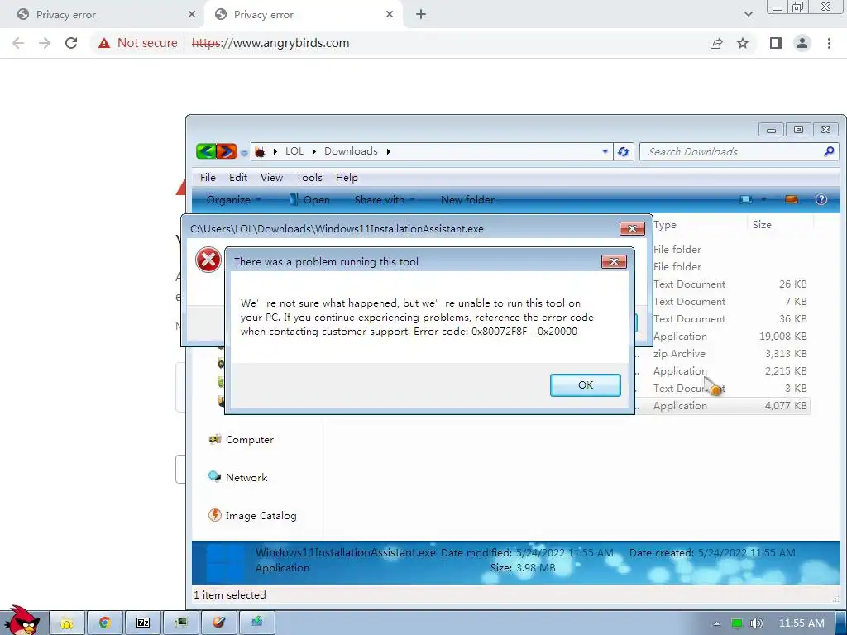Close the first Privacy error tab
The image size is (847, 635).
(192, 15)
